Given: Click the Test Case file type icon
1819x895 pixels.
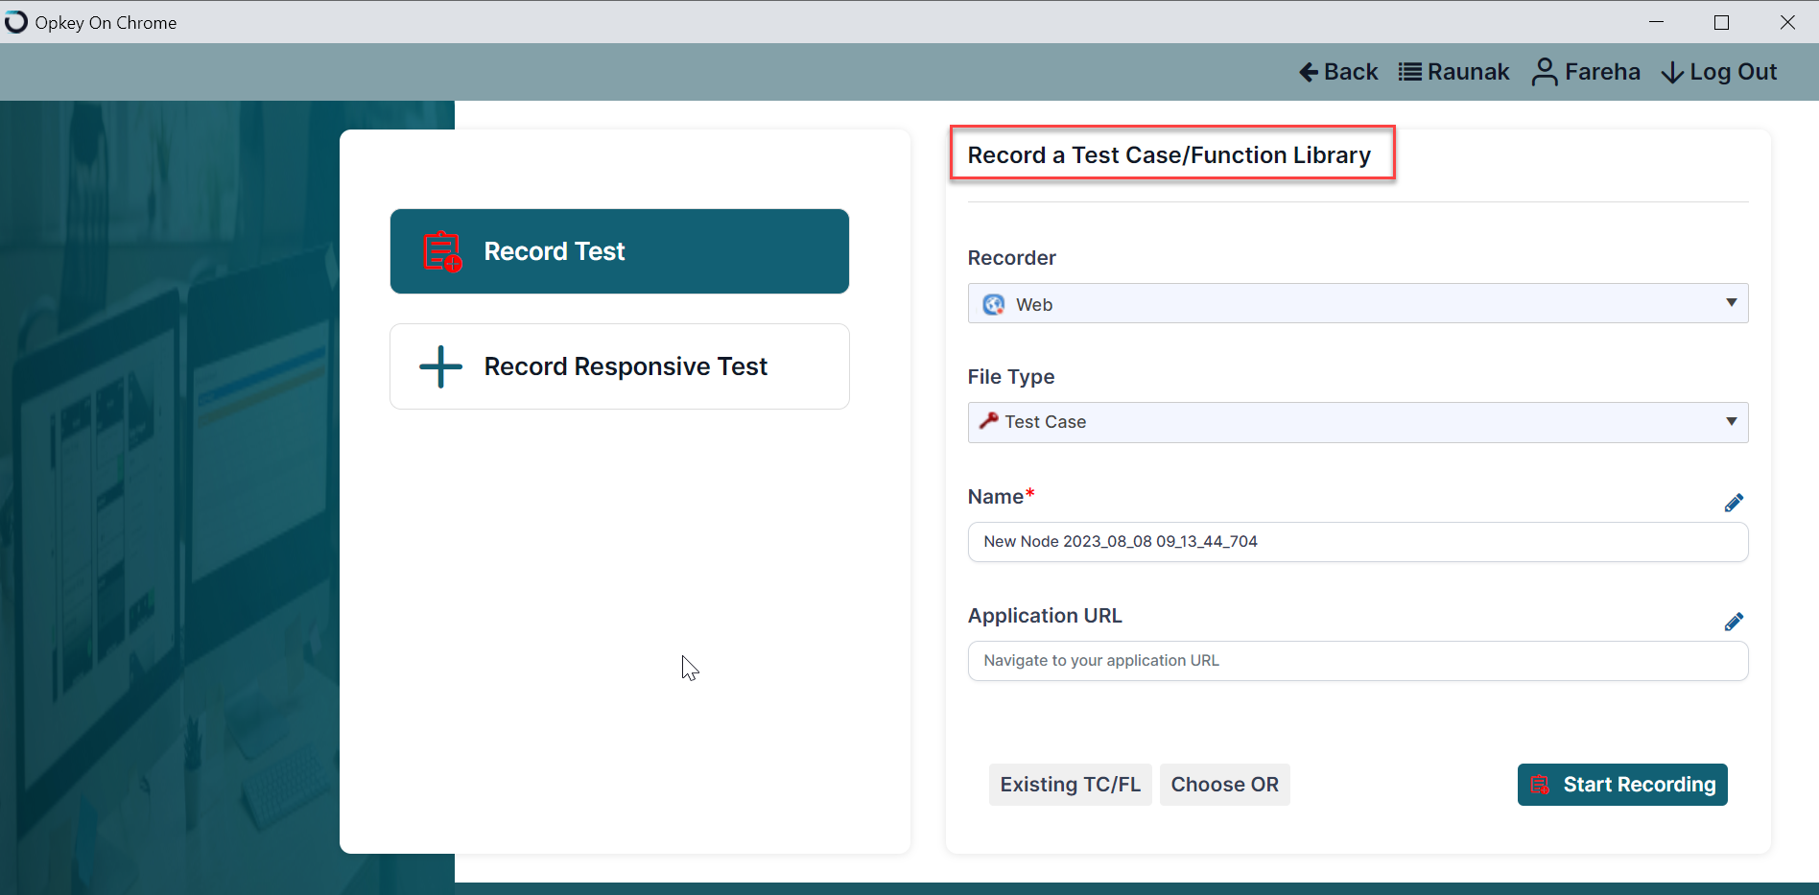Looking at the screenshot, I should (988, 420).
